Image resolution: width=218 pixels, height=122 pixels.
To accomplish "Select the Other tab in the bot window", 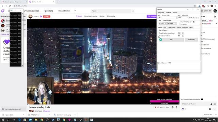I will coord(191,28).
